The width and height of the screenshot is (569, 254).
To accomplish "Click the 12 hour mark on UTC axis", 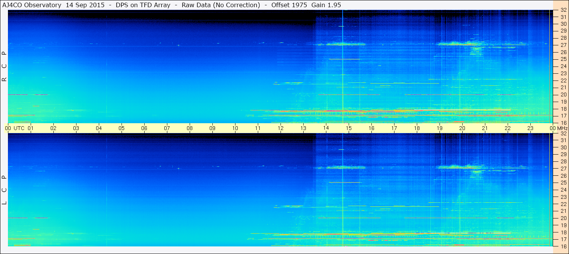I will [281, 128].
